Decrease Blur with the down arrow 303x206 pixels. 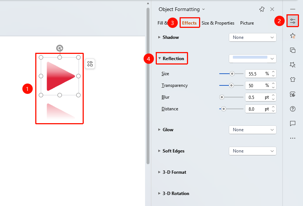273,99
